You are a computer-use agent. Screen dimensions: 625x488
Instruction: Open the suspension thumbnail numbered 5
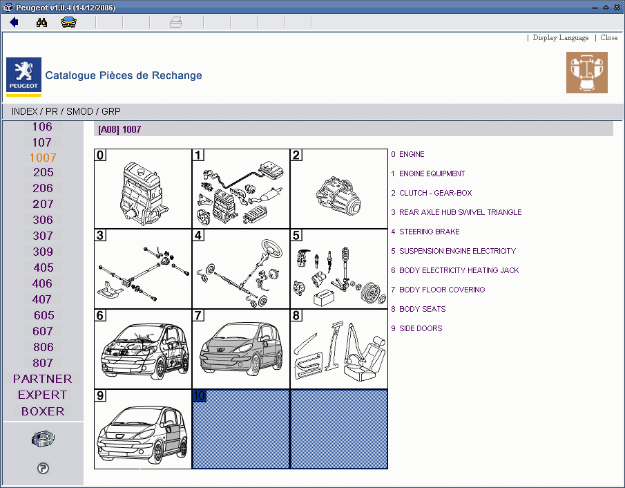tap(339, 268)
